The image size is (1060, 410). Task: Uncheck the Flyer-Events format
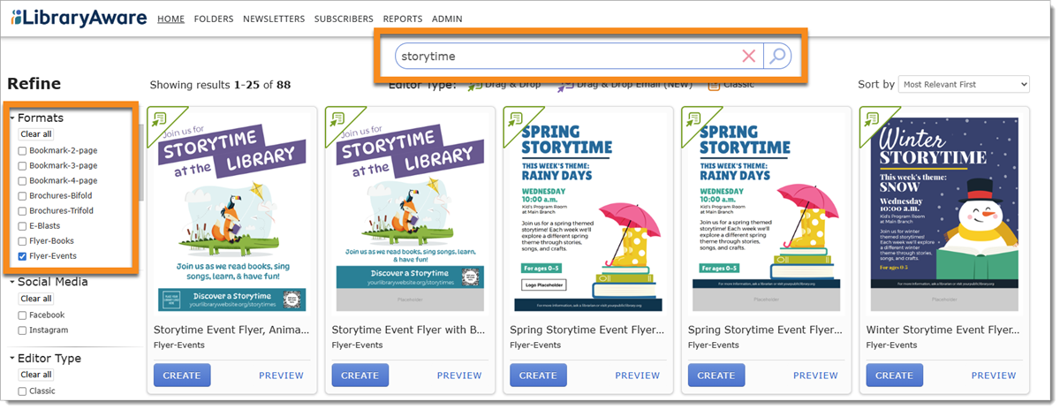[23, 255]
